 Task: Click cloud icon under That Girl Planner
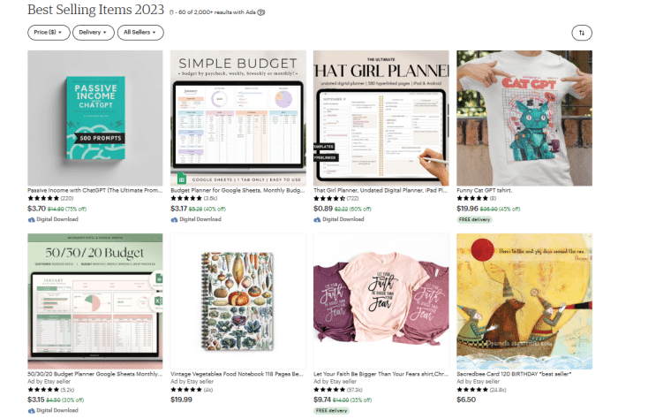317,219
